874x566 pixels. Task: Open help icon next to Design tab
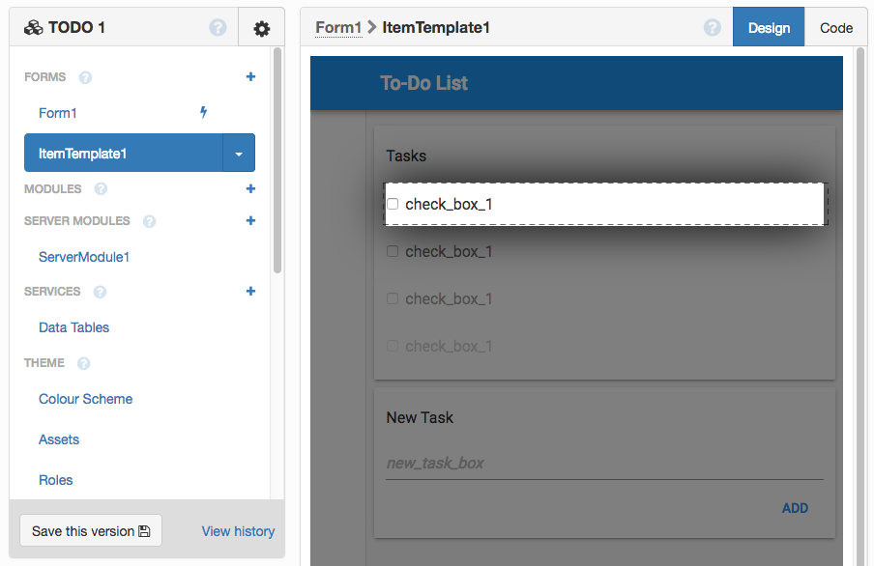[x=713, y=28]
